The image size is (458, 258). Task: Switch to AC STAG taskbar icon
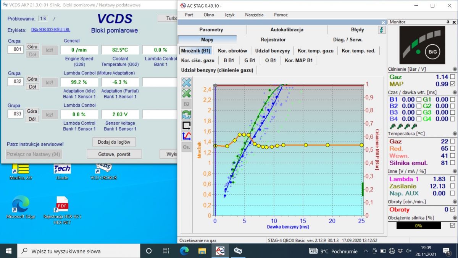220,251
